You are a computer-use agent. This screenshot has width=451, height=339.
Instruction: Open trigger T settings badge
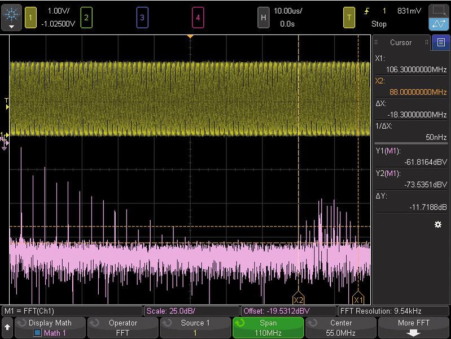(x=349, y=18)
